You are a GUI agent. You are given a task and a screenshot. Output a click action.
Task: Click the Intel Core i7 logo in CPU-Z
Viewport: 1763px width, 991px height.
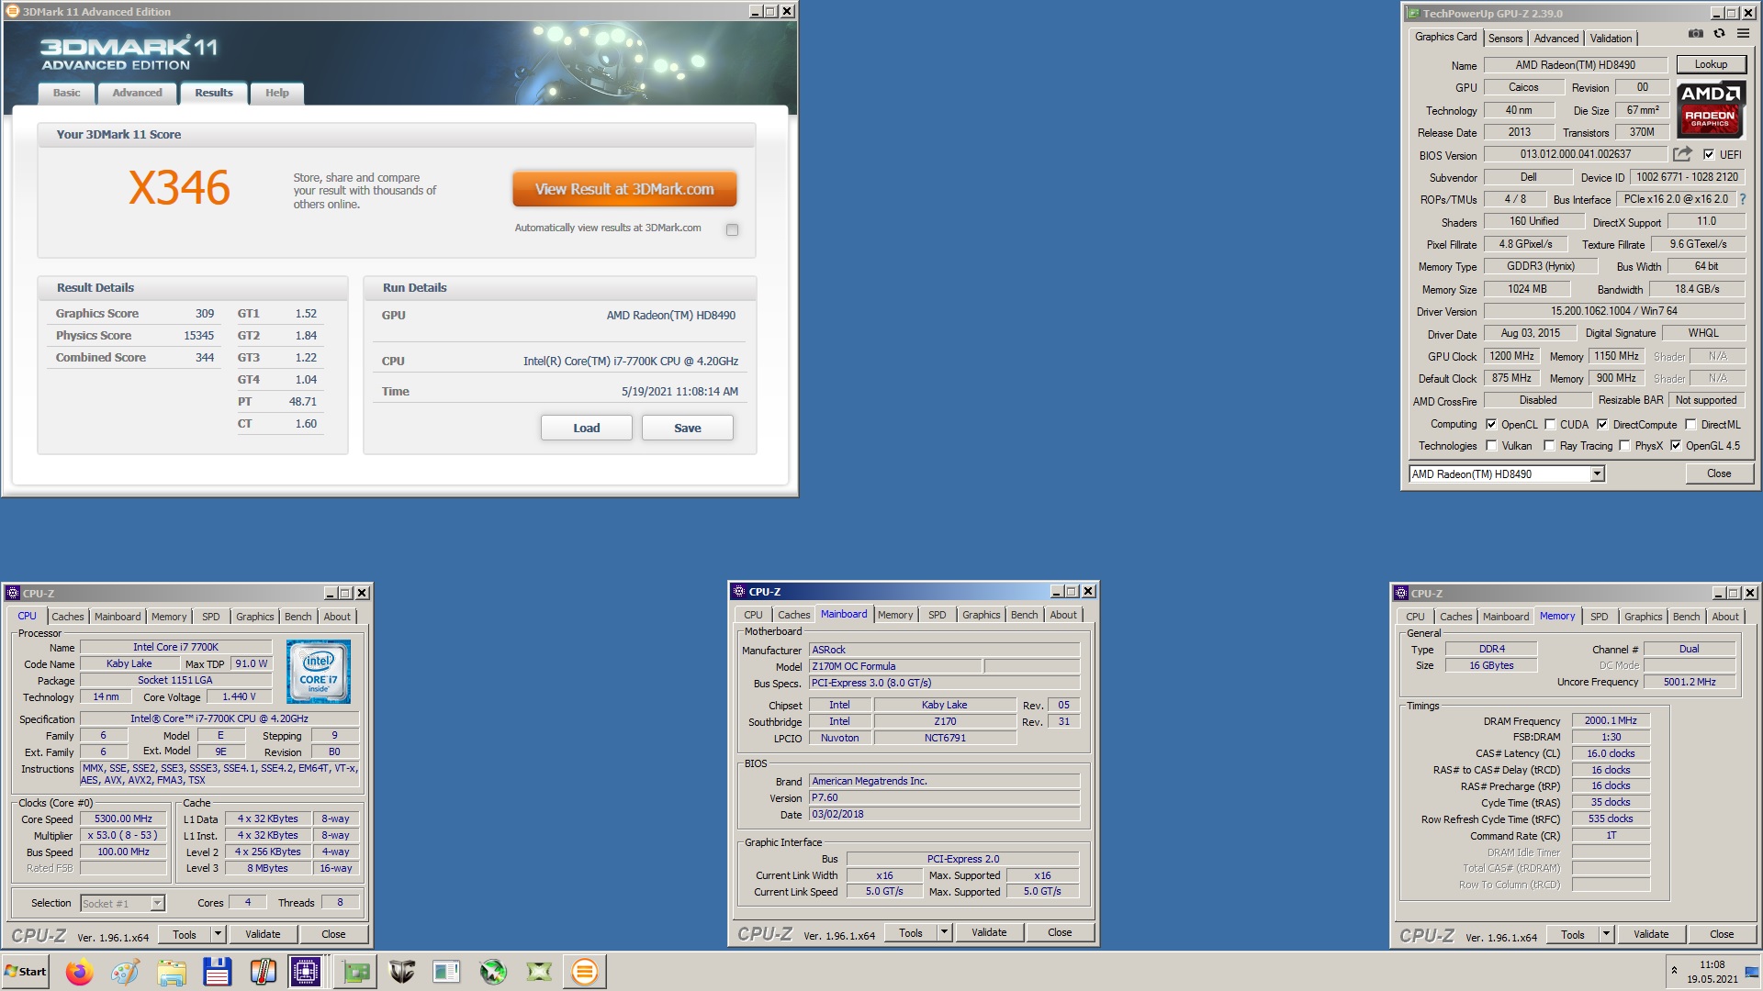[319, 672]
